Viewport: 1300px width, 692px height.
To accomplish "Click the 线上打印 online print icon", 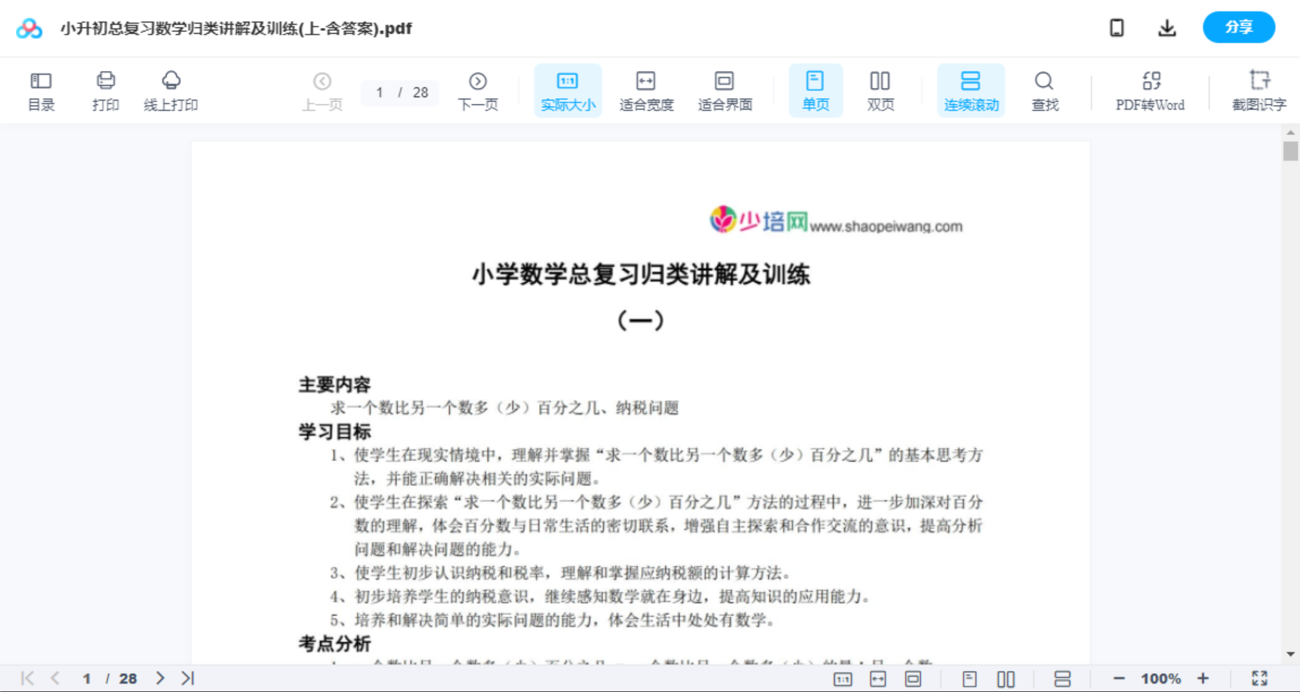I will [171, 90].
